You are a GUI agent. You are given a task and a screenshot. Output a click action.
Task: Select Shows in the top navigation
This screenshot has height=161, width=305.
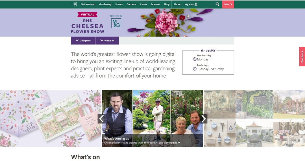pos(119,4)
